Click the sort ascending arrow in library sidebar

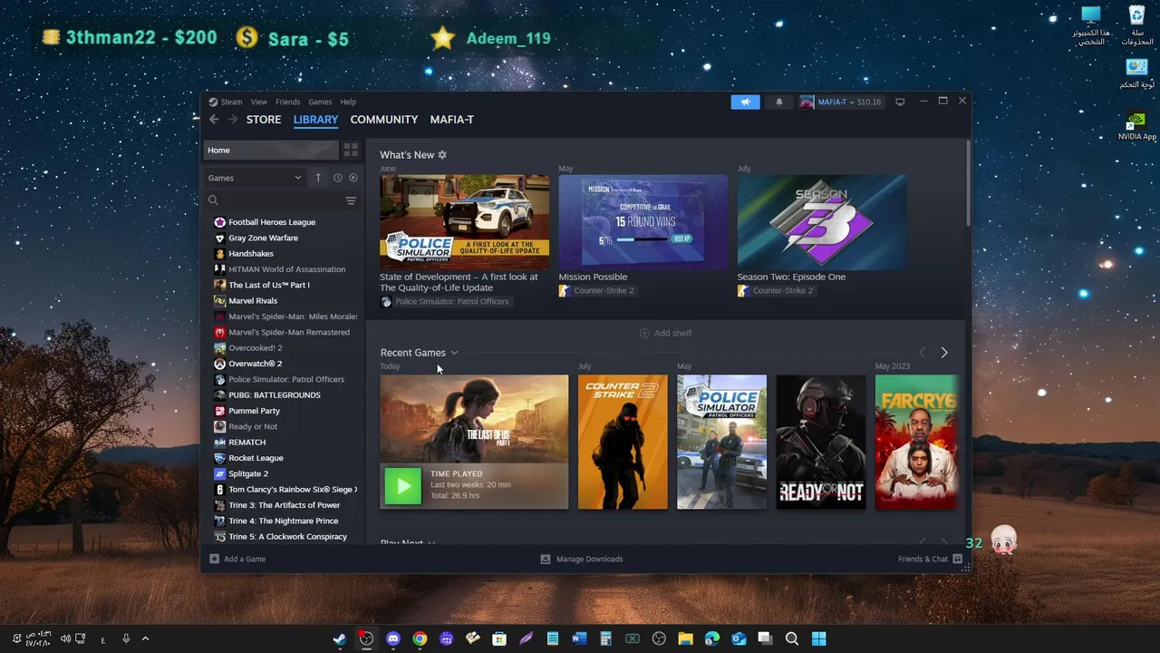(318, 178)
